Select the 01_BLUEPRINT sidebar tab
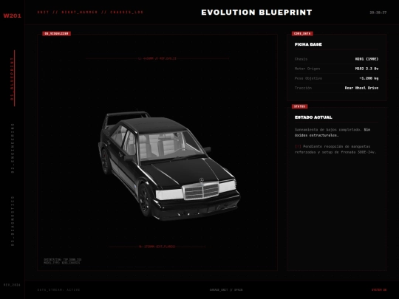This screenshot has width=399, height=299. click(12, 78)
